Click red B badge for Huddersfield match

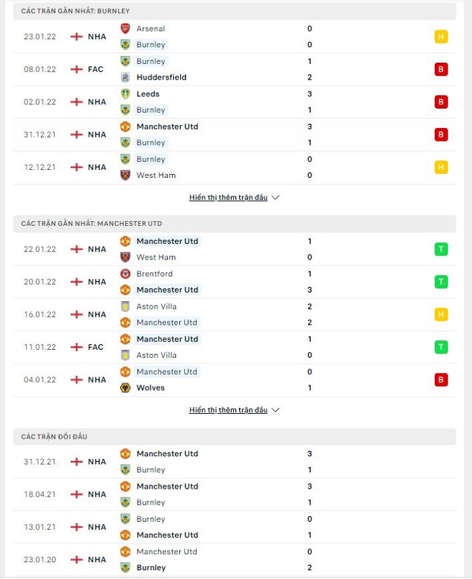441,69
